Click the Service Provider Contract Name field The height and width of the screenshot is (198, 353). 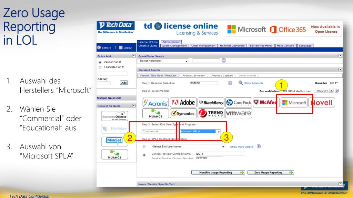pyautogui.click(x=221, y=154)
